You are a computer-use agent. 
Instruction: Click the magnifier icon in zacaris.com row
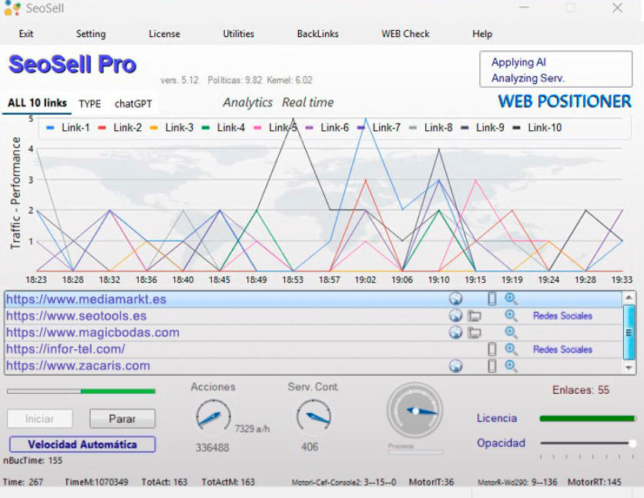click(x=511, y=365)
